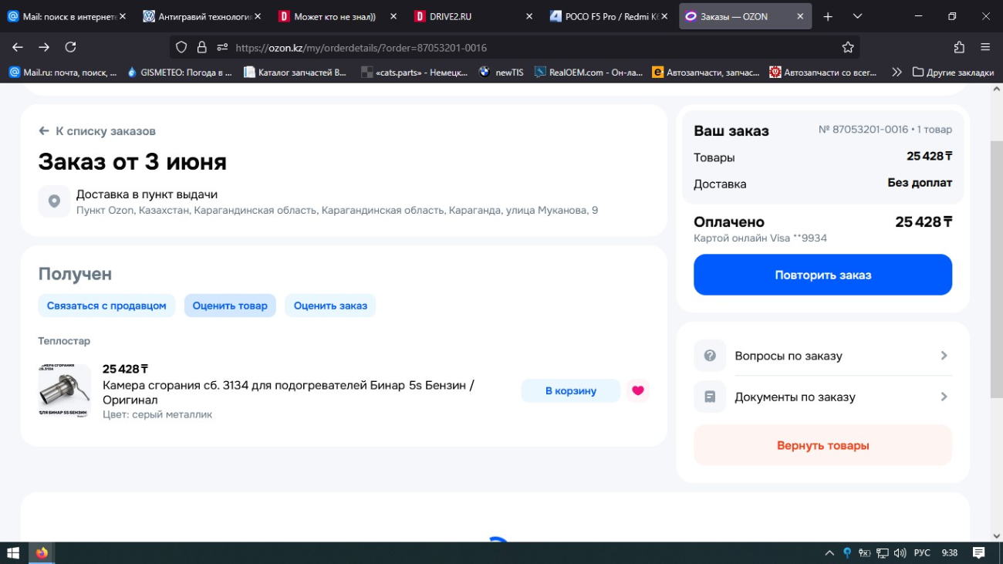Go back via К списку заказов link

pos(97,131)
